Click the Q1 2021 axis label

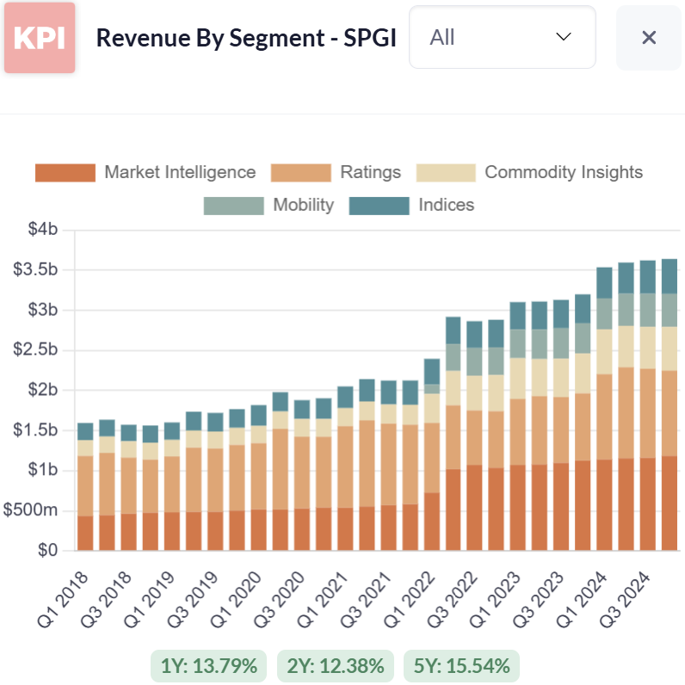(323, 599)
